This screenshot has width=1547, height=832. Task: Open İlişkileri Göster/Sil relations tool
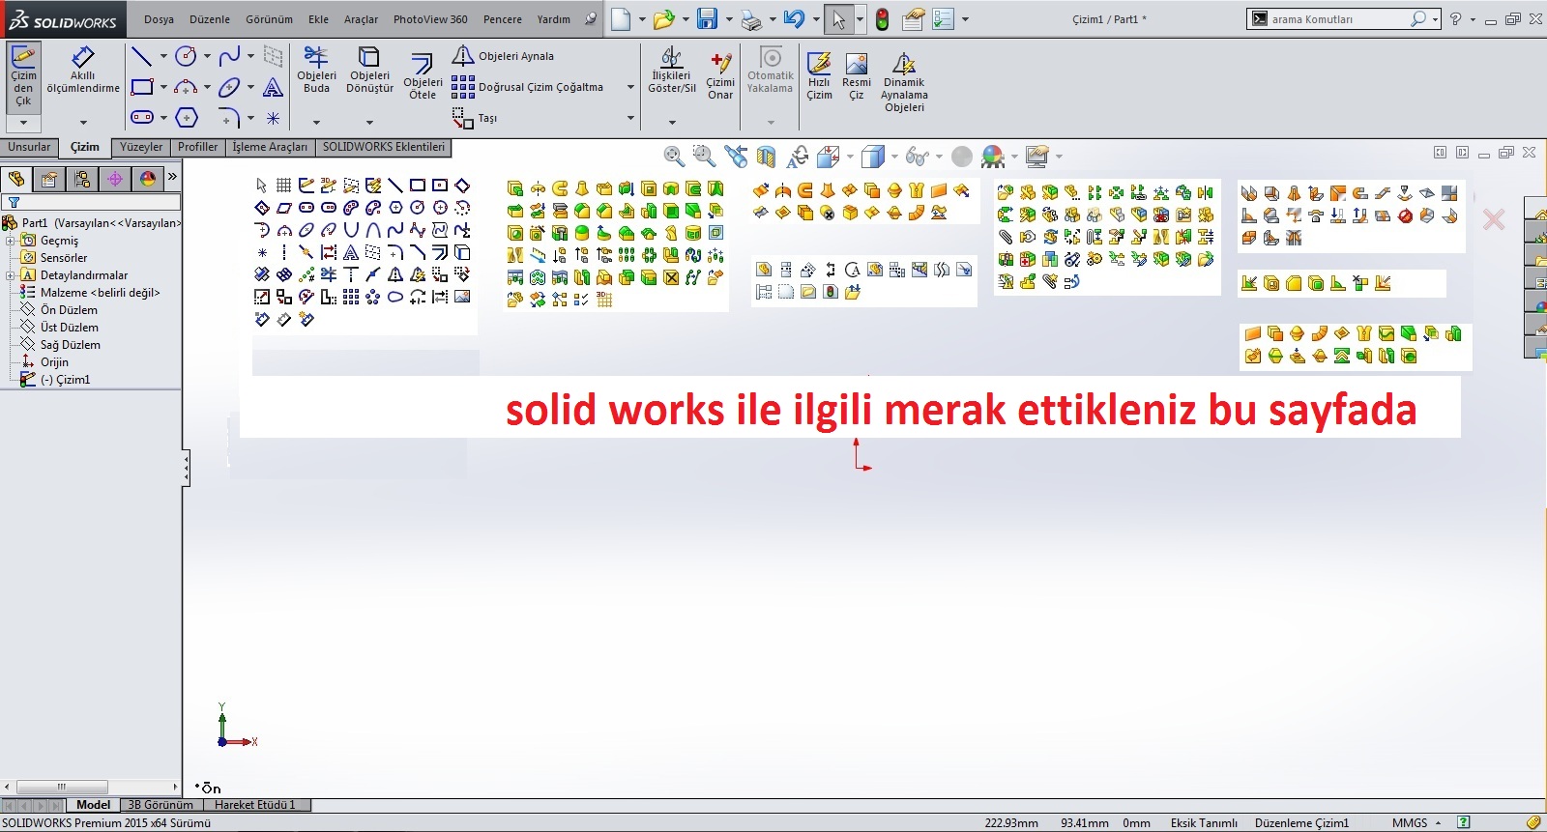pos(671,70)
